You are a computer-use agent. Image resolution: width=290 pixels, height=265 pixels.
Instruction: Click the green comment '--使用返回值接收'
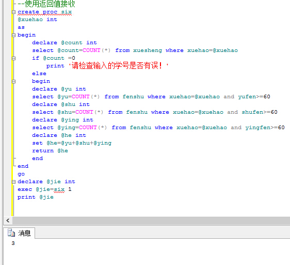tap(46, 4)
